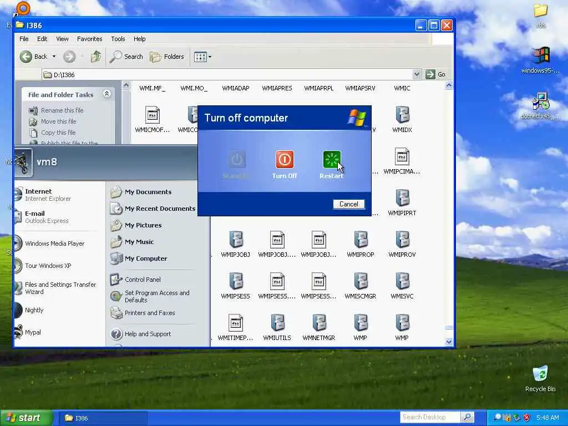
Task: Open the Help menu
Action: [139, 39]
